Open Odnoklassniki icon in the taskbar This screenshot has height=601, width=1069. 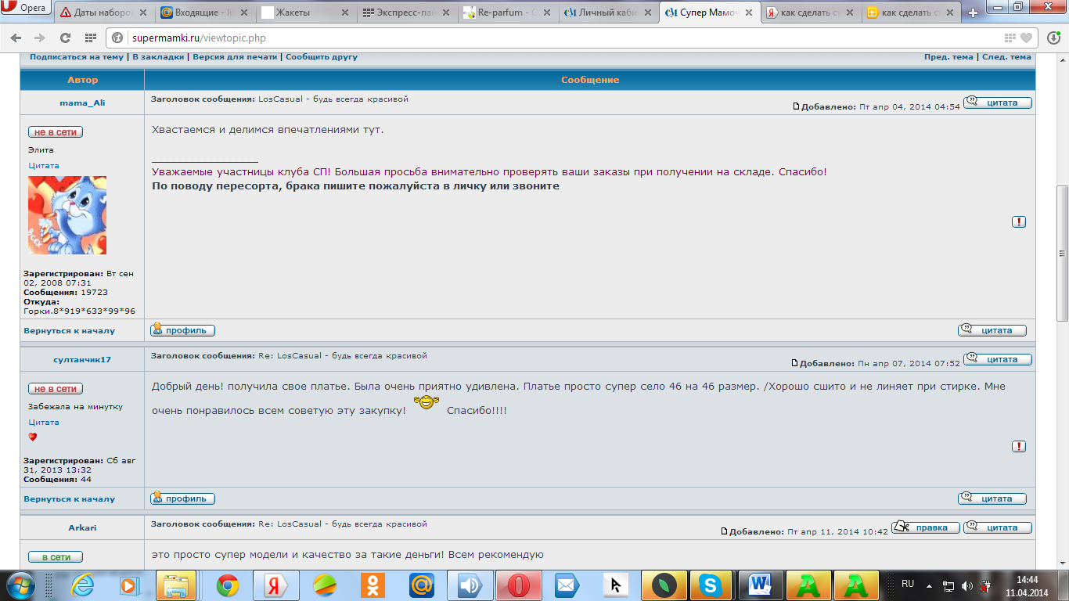click(x=373, y=585)
